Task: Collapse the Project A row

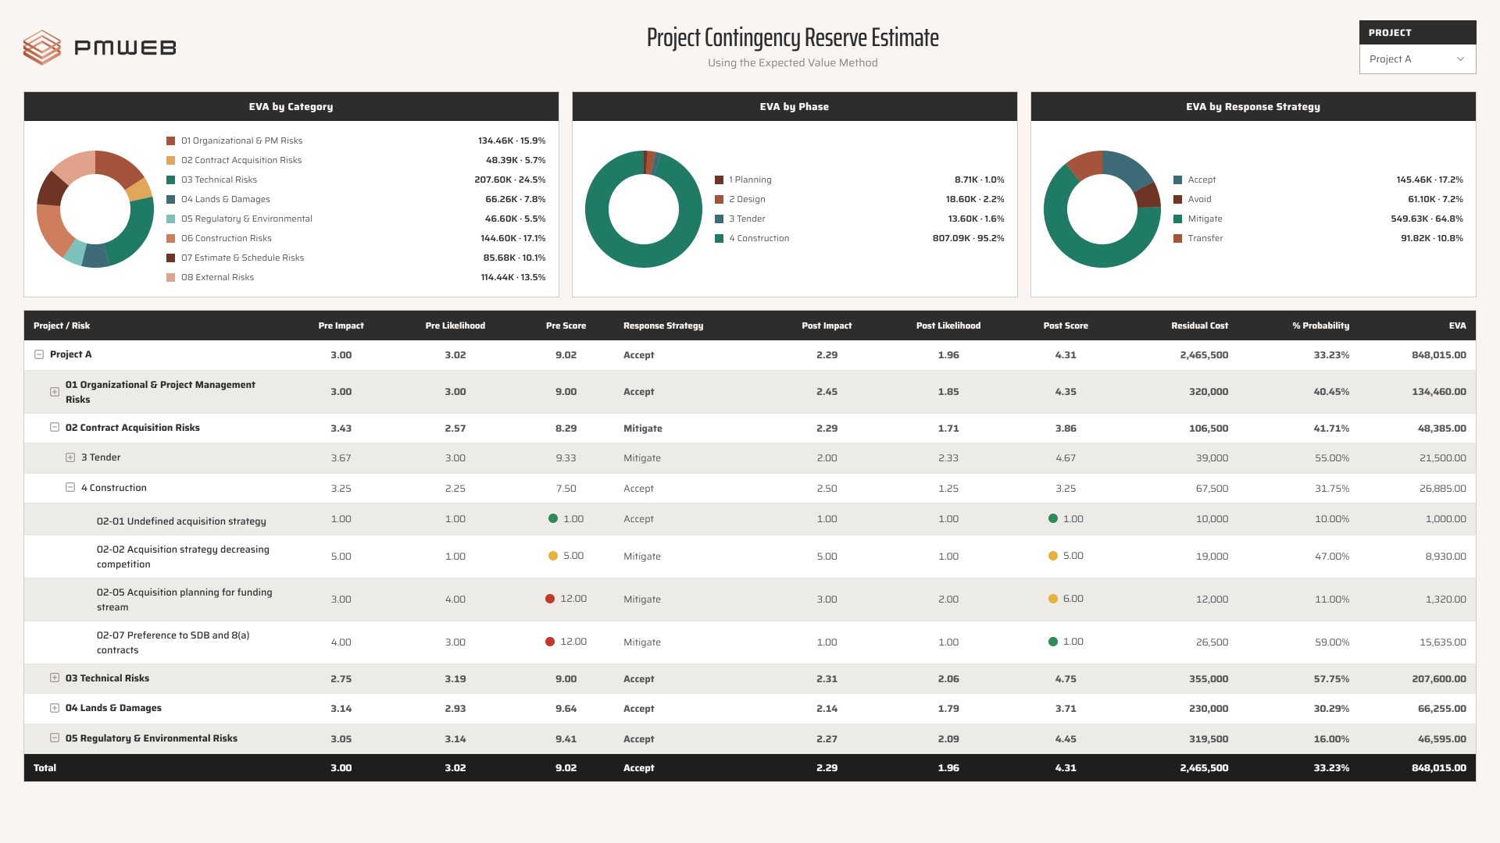Action: tap(39, 354)
